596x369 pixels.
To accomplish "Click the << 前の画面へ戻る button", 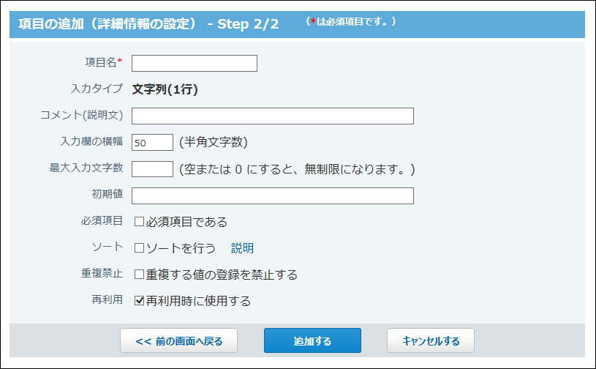I will [x=178, y=341].
